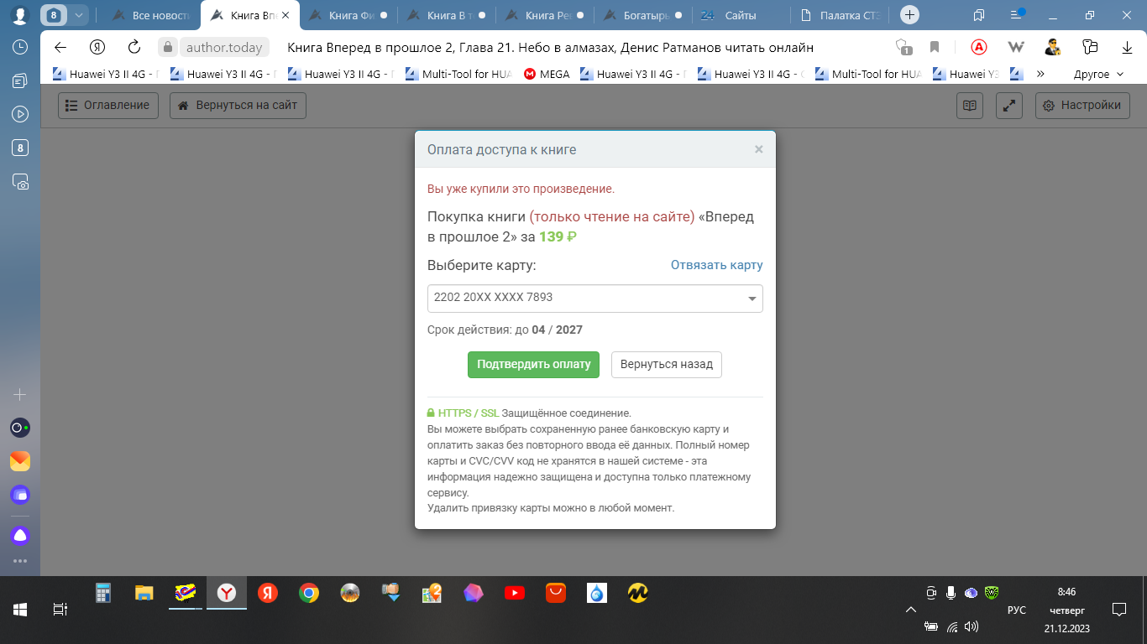Reload the page with the refresh icon
Screen dimensions: 1147x644
(134, 47)
